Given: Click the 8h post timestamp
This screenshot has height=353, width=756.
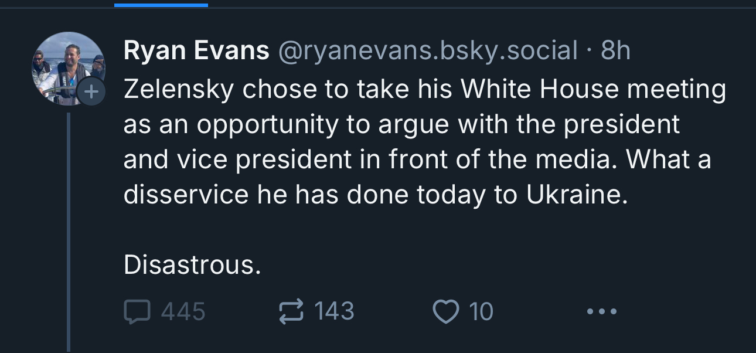Looking at the screenshot, I should coord(616,52).
